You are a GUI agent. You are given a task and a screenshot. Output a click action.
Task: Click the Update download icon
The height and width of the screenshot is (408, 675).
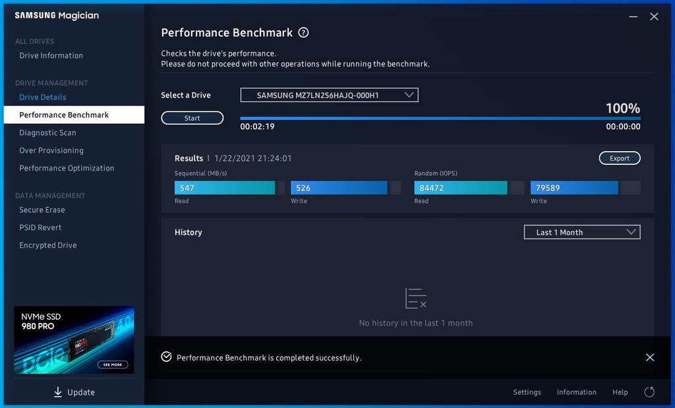[58, 392]
